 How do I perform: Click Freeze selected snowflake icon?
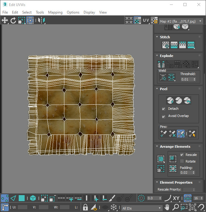tap(113, 207)
